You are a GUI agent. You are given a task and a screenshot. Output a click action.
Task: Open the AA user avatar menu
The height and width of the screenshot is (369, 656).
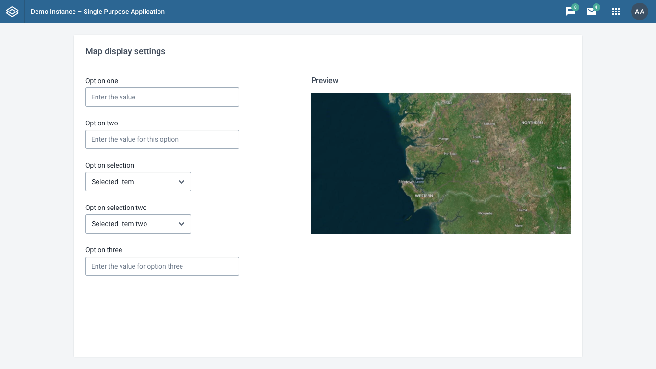click(639, 12)
